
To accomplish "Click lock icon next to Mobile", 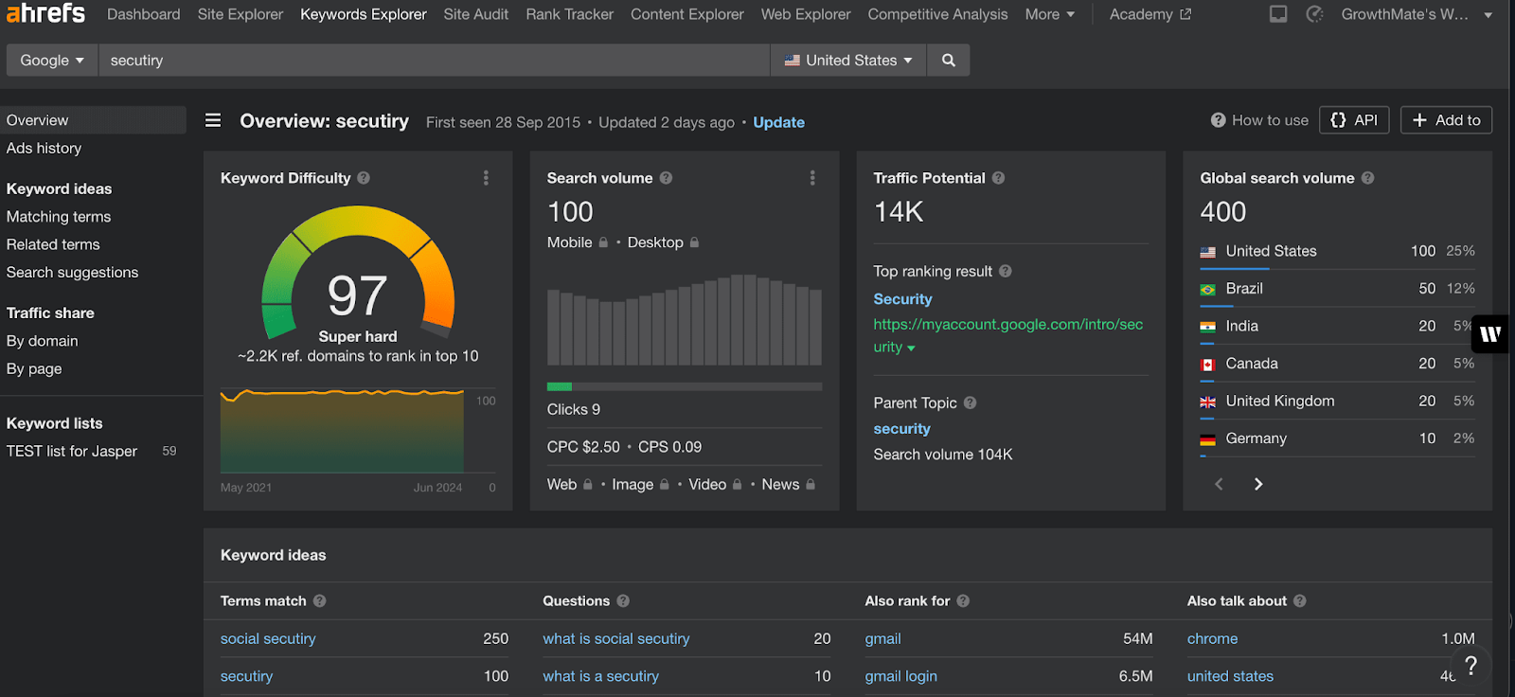I will [x=603, y=242].
